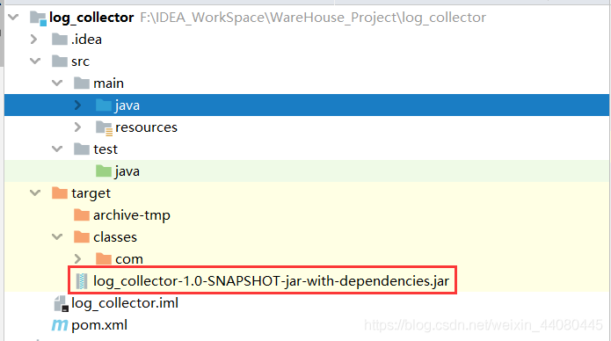Click the Maven pom.xml icon

click(x=60, y=325)
